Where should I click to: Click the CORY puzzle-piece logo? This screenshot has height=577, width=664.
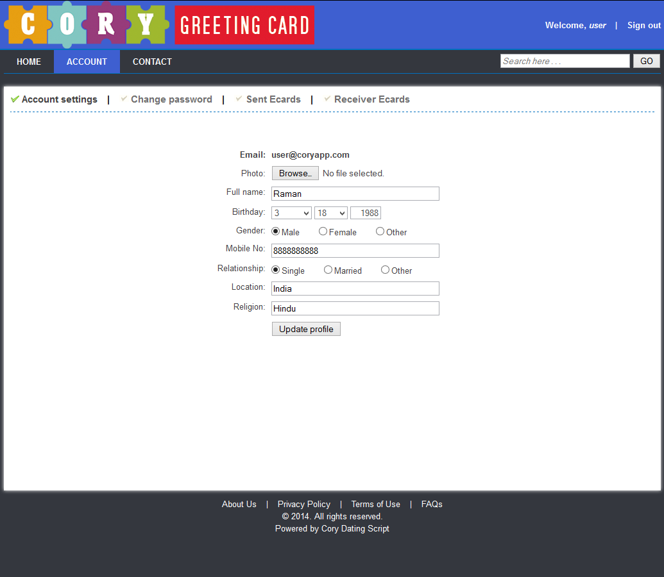pyautogui.click(x=83, y=24)
